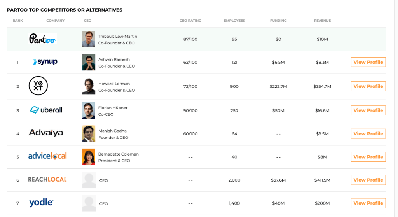Open the Advaiya logo
This screenshot has height=217, width=398.
click(46, 133)
